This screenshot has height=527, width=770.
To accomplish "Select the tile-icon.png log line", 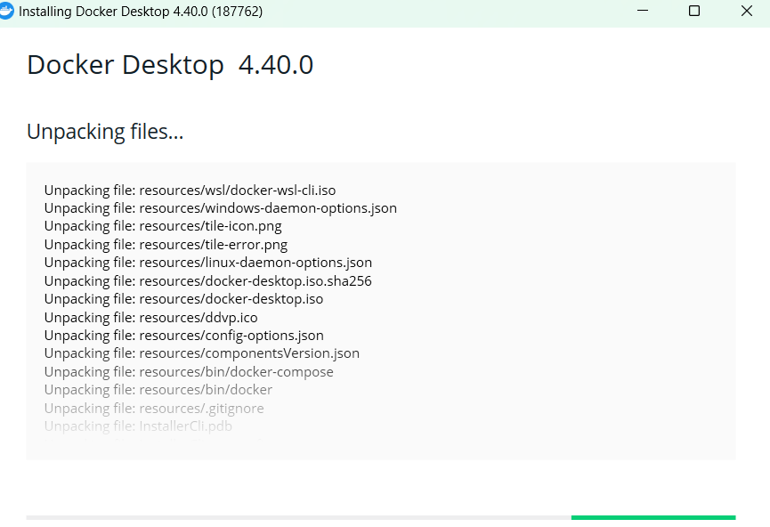I will (x=163, y=226).
